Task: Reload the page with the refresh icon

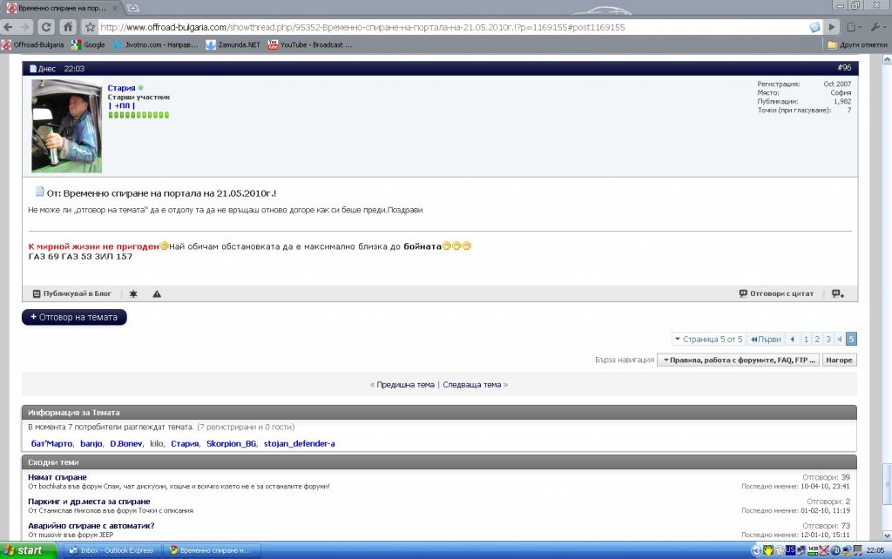Action: (46, 27)
